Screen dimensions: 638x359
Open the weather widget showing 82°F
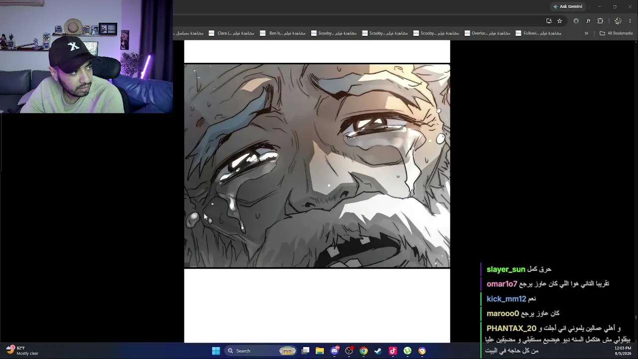(x=22, y=351)
